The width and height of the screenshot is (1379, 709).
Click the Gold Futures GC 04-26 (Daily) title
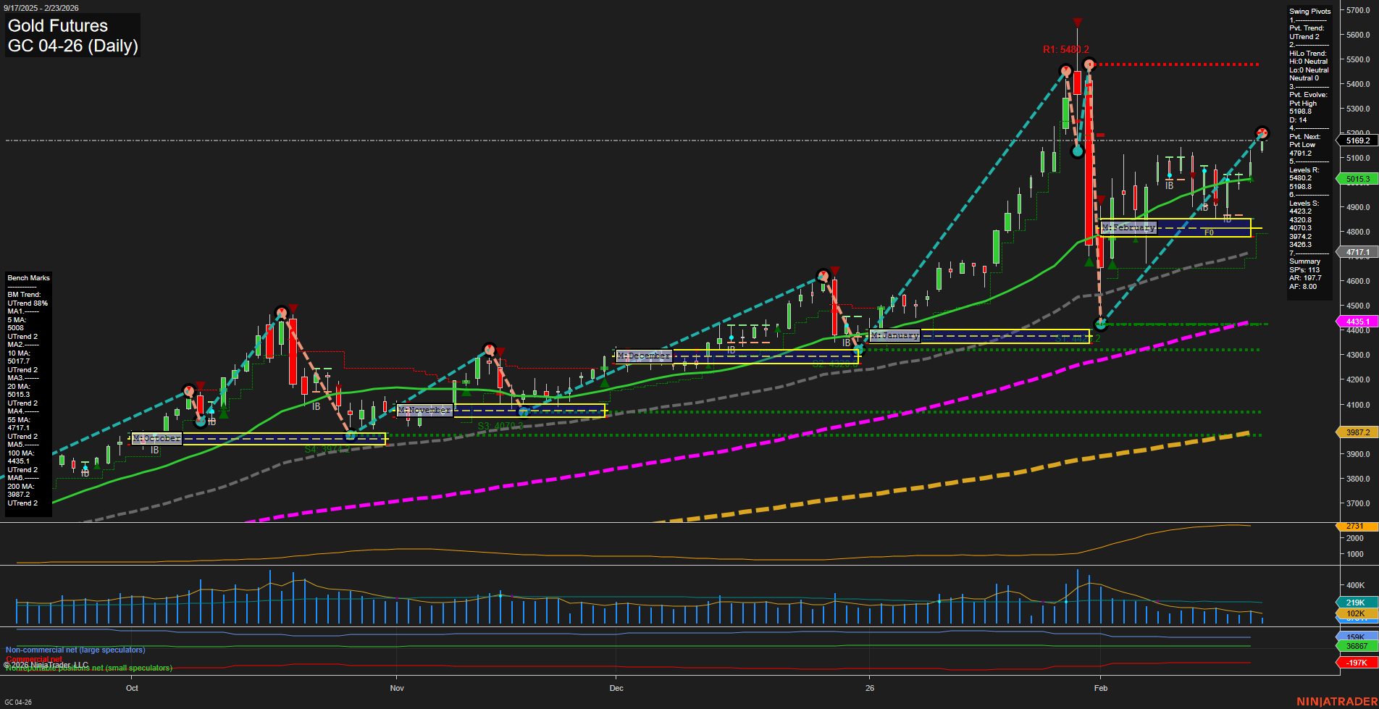point(72,35)
